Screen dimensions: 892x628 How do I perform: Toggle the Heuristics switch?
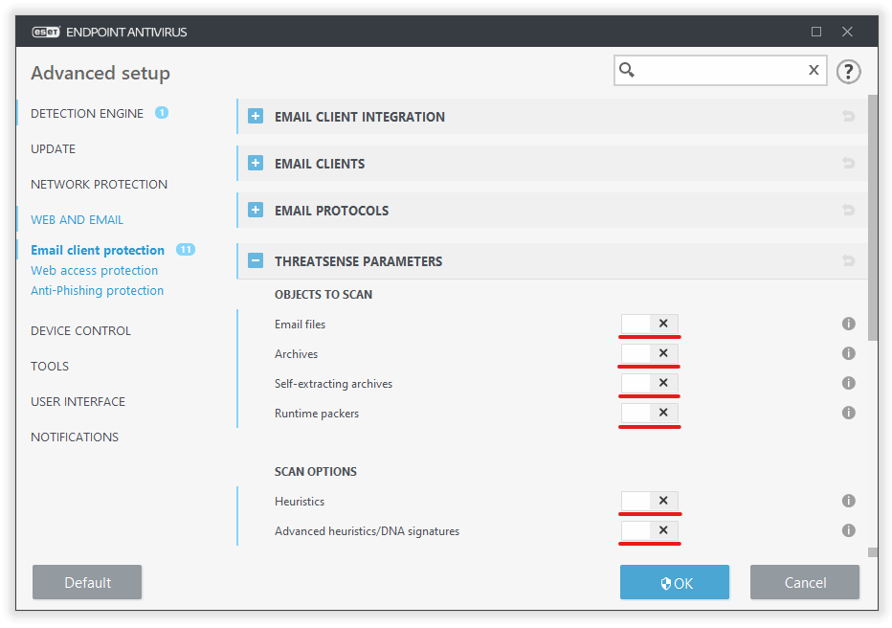649,501
